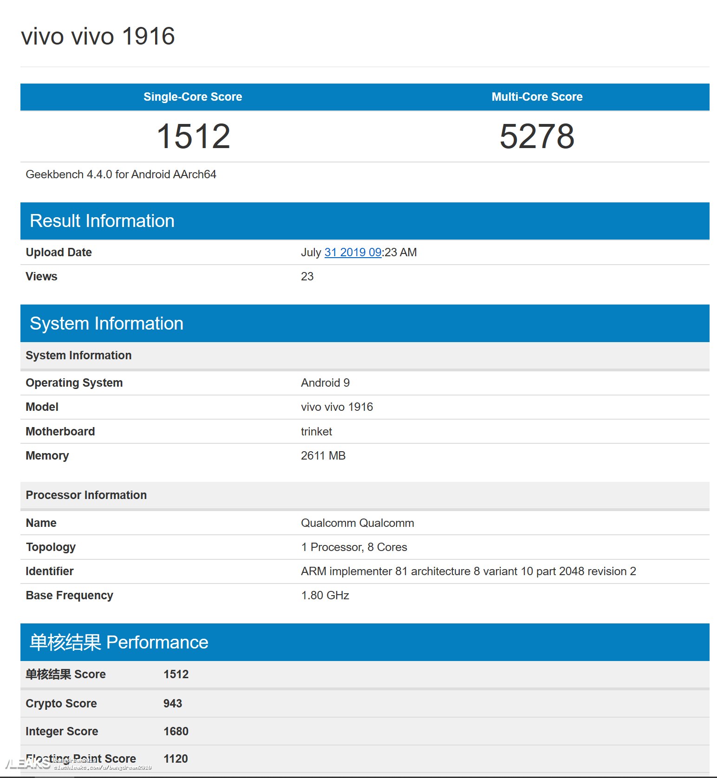
Task: Click the Result Information section header
Action: click(102, 221)
